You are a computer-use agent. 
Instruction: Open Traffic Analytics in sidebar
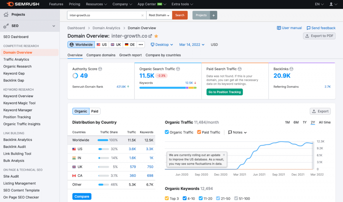point(16,59)
